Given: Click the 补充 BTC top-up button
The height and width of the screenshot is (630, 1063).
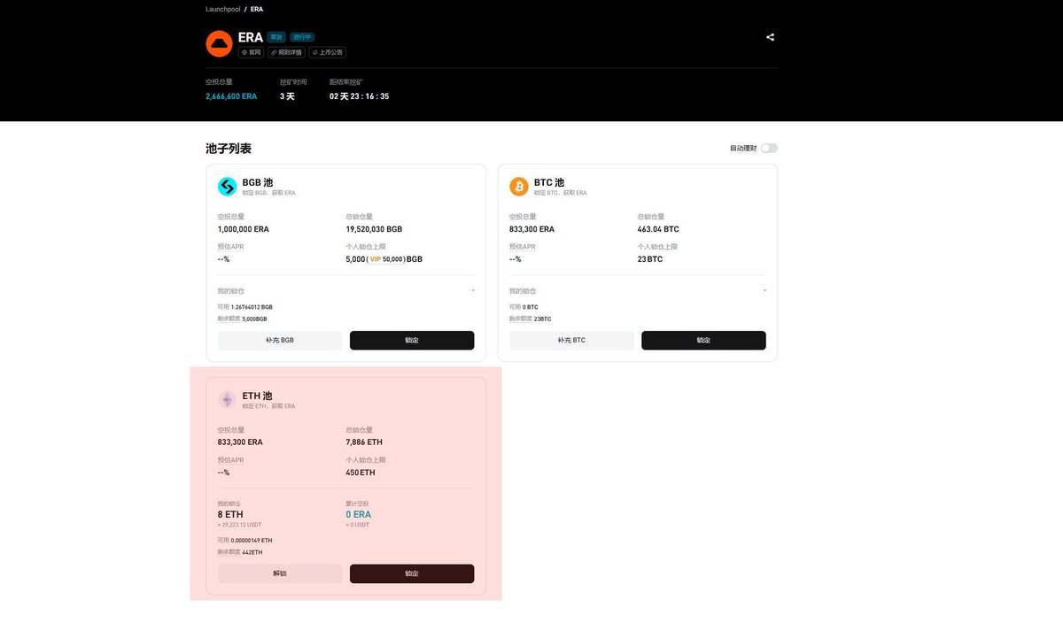Looking at the screenshot, I should coord(571,340).
